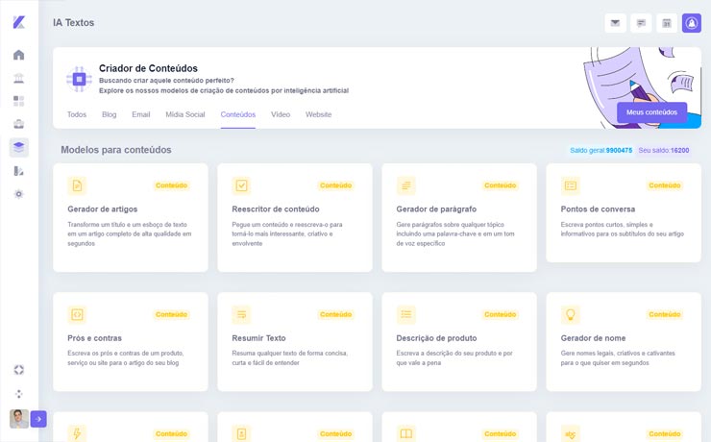Open the calendar icon in header
The height and width of the screenshot is (442, 711).
click(666, 23)
